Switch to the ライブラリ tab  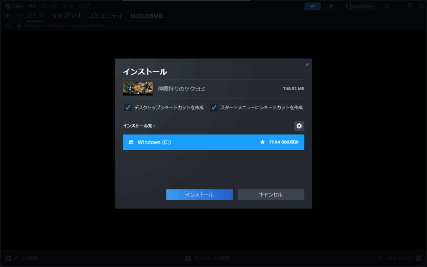pyautogui.click(x=65, y=16)
